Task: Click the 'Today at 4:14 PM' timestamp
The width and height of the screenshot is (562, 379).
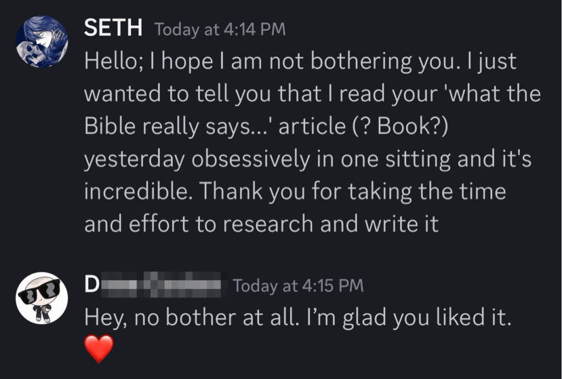Action: (220, 30)
